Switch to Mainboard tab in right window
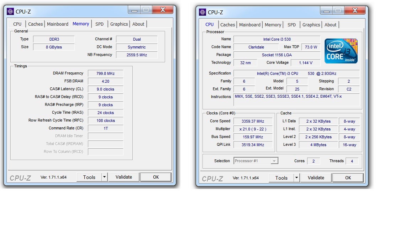 [250, 25]
